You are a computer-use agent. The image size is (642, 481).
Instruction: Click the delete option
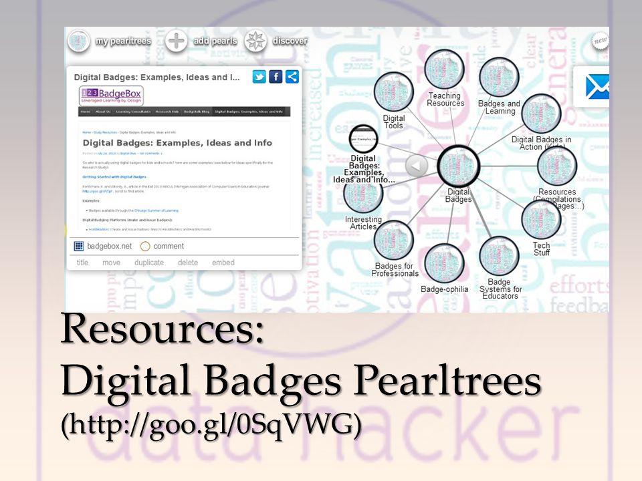pyautogui.click(x=188, y=263)
